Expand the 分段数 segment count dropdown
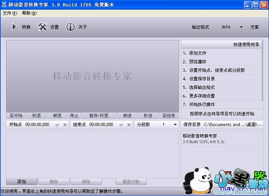269x196 pixels. coord(174,124)
